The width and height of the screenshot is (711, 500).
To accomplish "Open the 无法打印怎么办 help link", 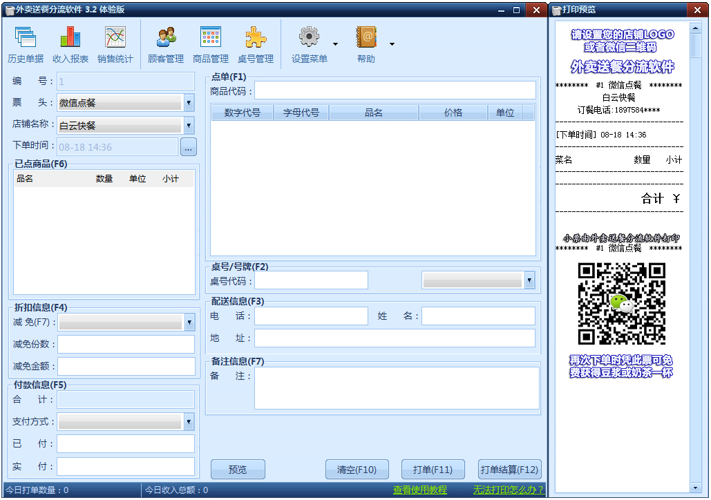I will pos(508,490).
